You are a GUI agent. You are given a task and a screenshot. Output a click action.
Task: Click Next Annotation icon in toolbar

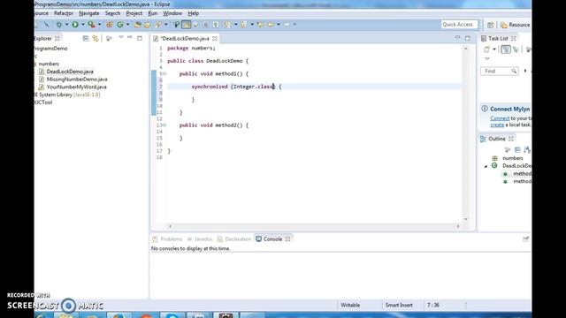227,25
